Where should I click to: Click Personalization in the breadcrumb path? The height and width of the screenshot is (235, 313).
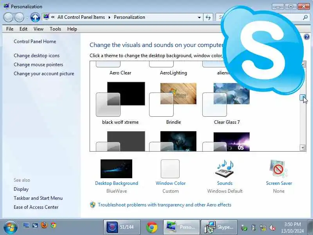[130, 17]
